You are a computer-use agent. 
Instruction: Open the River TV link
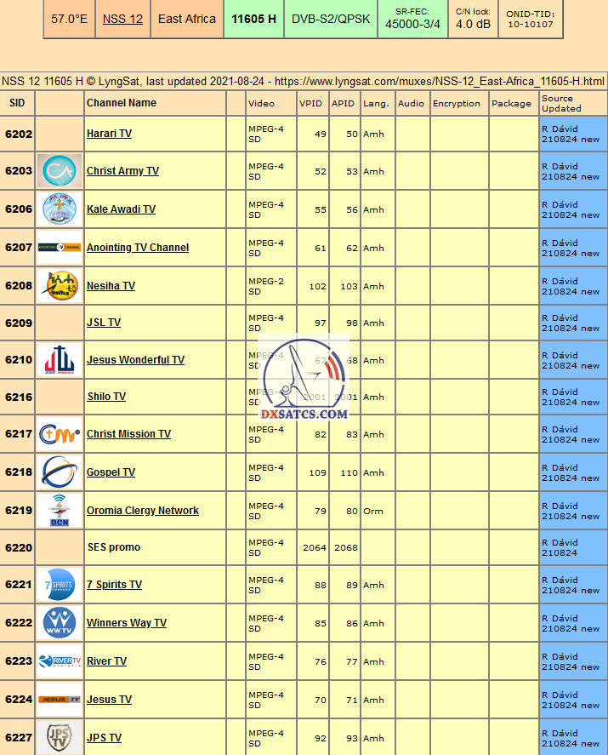point(106,661)
